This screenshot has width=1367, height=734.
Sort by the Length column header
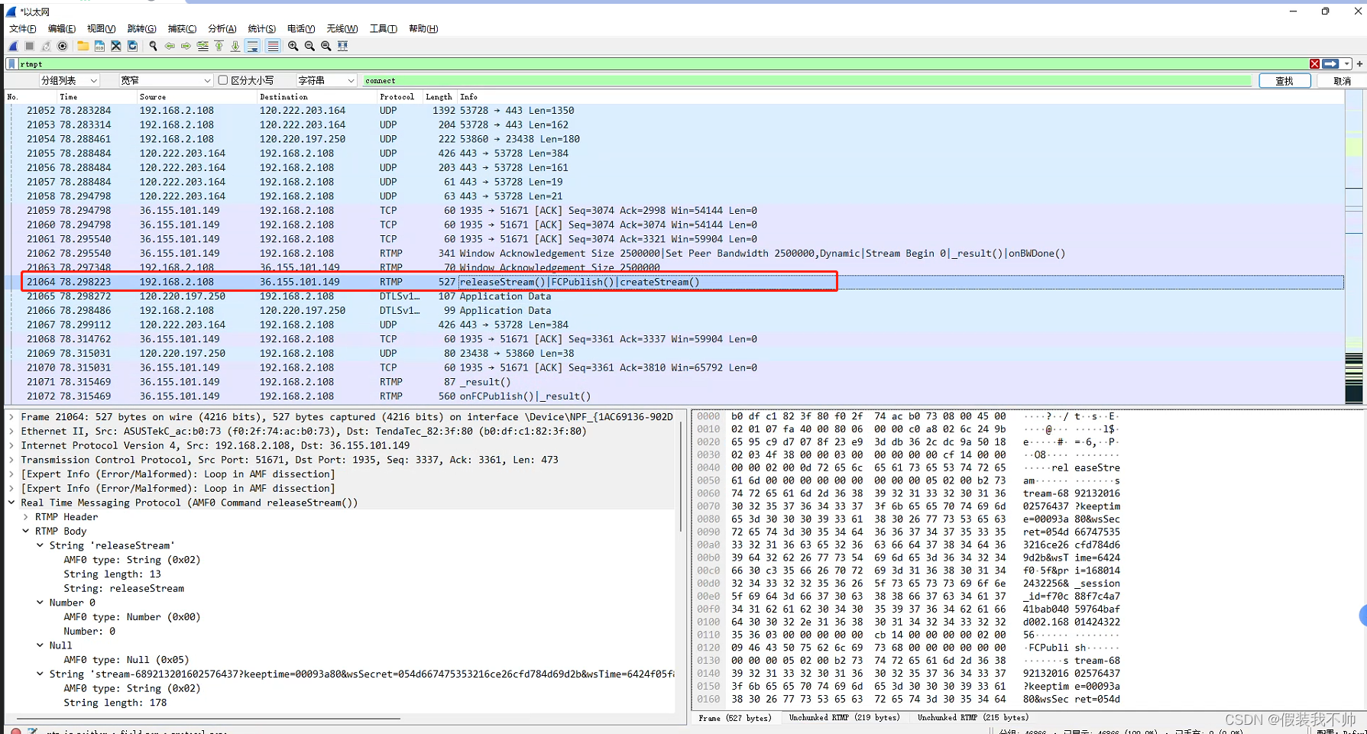[x=439, y=97]
